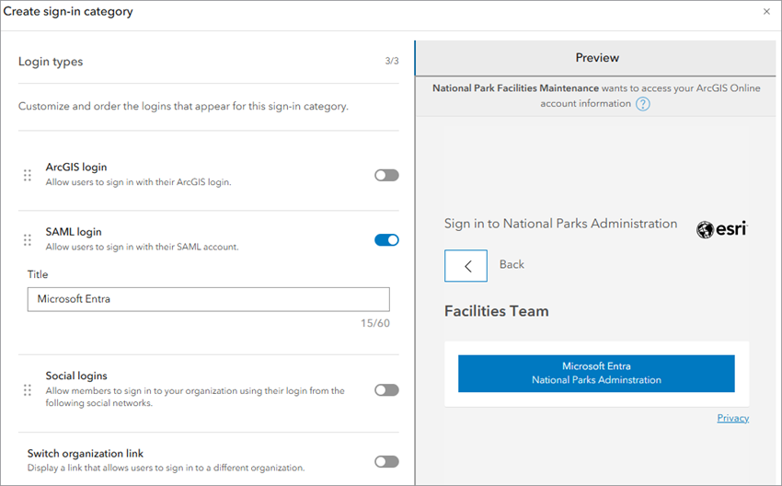Disable the SAML login toggle
Image resolution: width=782 pixels, height=486 pixels.
386,240
